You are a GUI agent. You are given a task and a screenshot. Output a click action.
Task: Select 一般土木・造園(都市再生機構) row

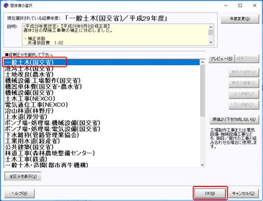(102, 165)
